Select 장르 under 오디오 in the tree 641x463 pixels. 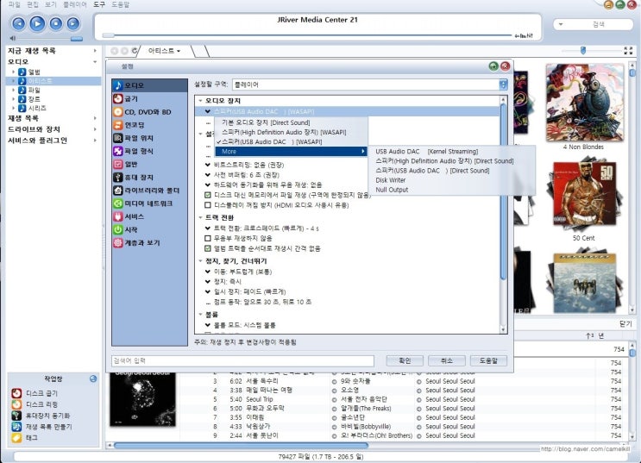tap(34, 99)
